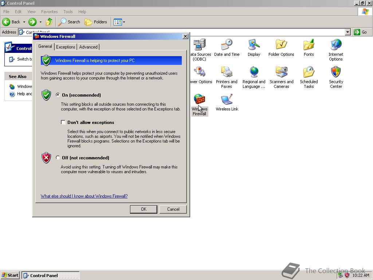The width and height of the screenshot is (373, 280).
Task: Select the Off (not recommended) radio button
Action: [58, 157]
